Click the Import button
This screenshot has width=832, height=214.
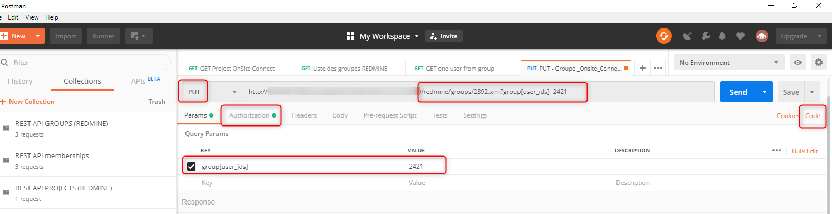pos(66,36)
